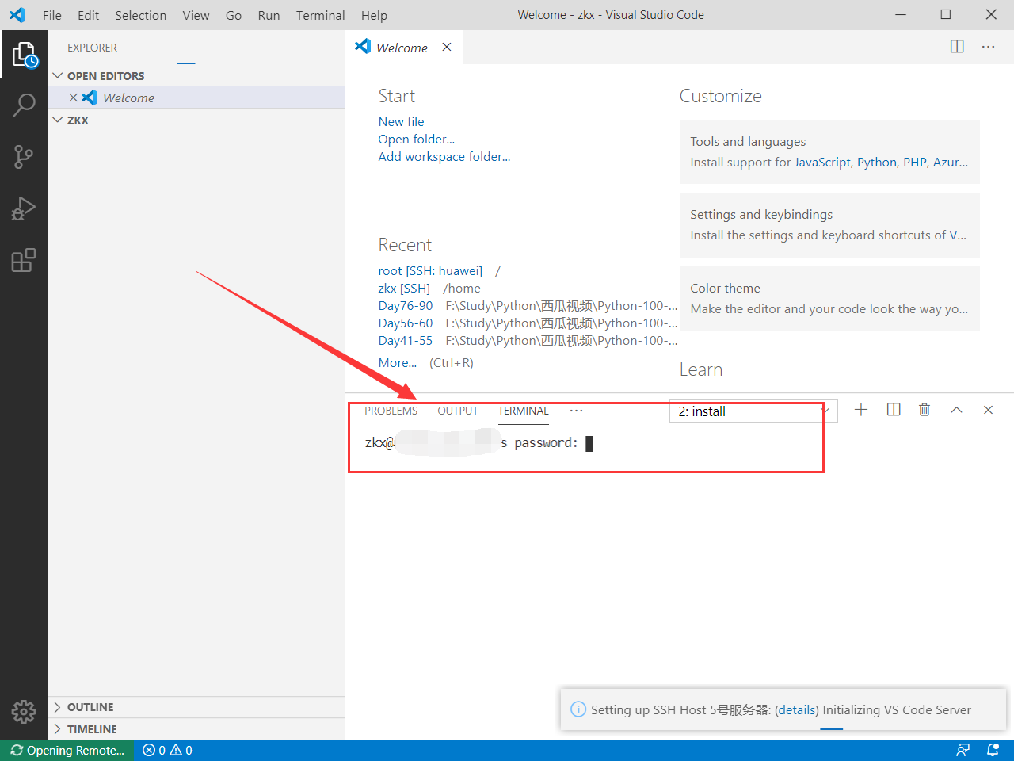Open the Edit menu
Screen dimensions: 1014x761
click(88, 15)
